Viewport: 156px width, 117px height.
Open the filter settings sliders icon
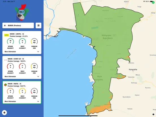[38, 25]
